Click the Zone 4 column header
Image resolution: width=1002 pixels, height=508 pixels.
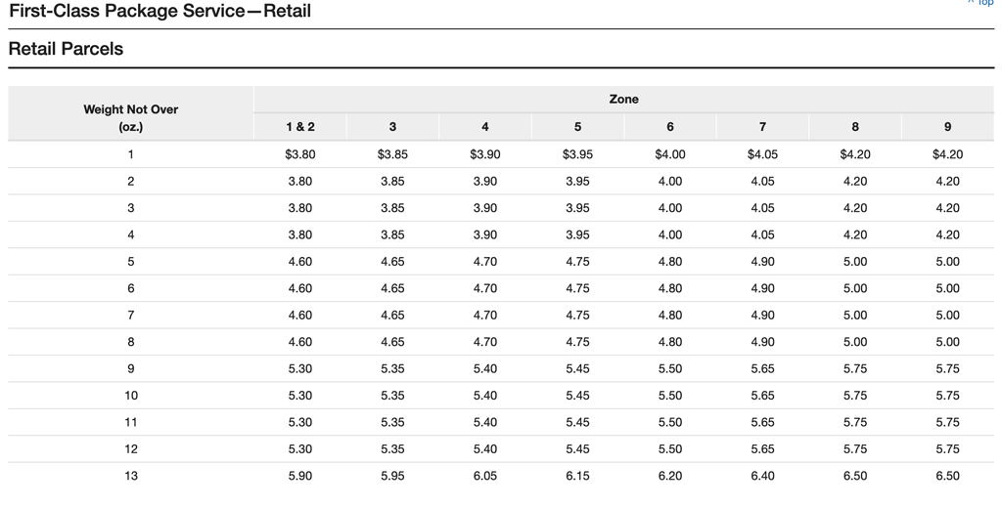(x=485, y=127)
